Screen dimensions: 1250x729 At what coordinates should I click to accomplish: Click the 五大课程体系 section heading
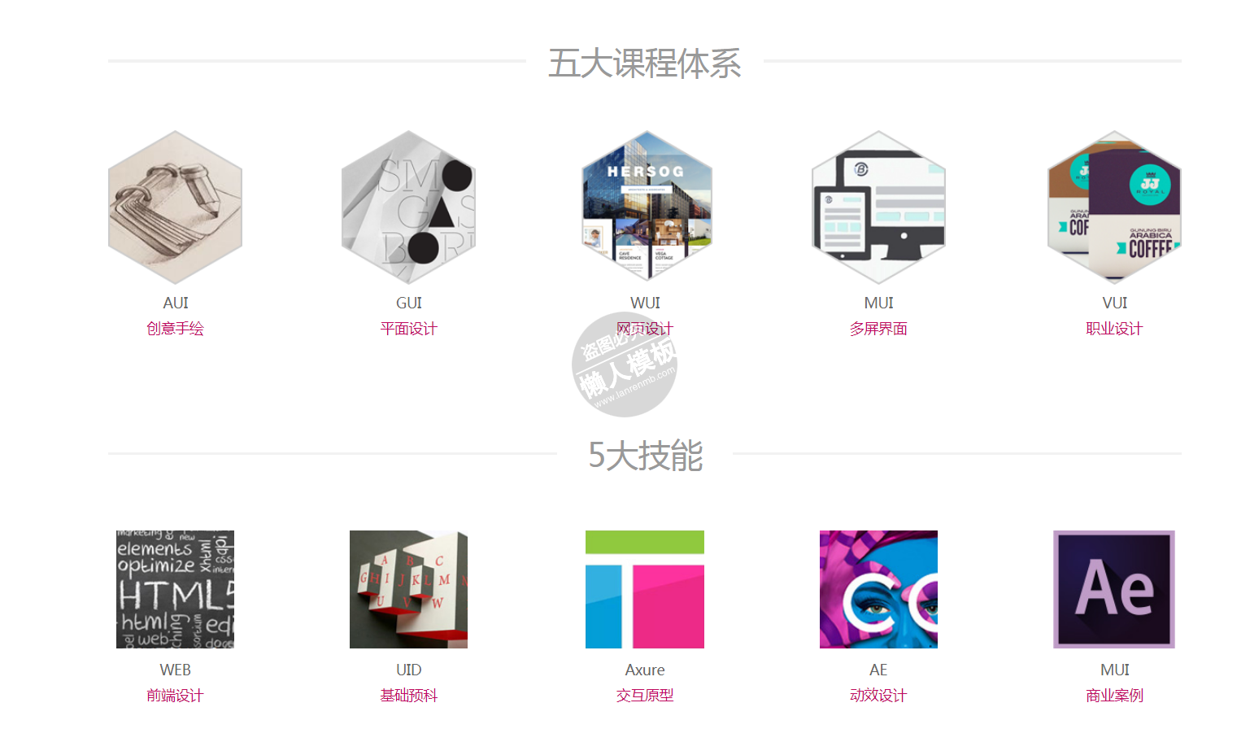(x=645, y=63)
